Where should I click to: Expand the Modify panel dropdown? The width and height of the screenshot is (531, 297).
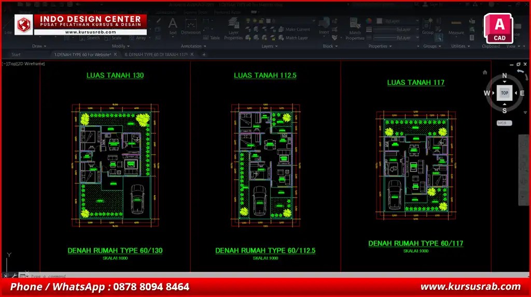tap(120, 46)
